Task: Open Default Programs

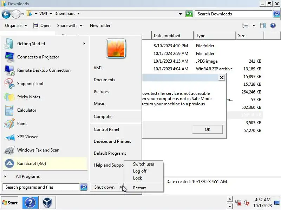Action: tap(110, 153)
